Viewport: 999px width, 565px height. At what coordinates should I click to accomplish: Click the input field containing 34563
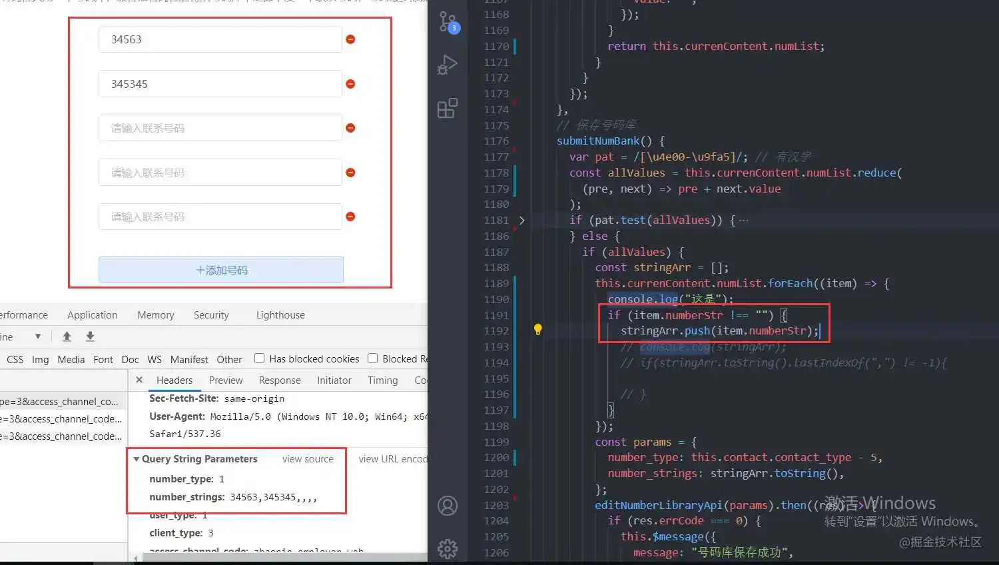coord(220,39)
